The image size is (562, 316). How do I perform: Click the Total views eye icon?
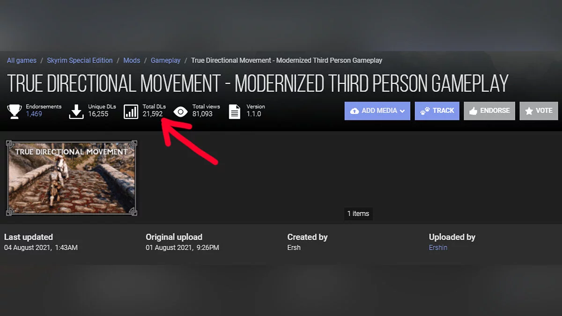181,111
